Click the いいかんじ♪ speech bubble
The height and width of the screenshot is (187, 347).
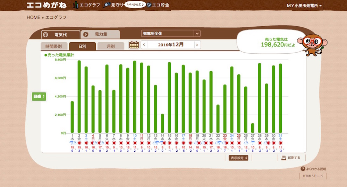tap(135, 5)
